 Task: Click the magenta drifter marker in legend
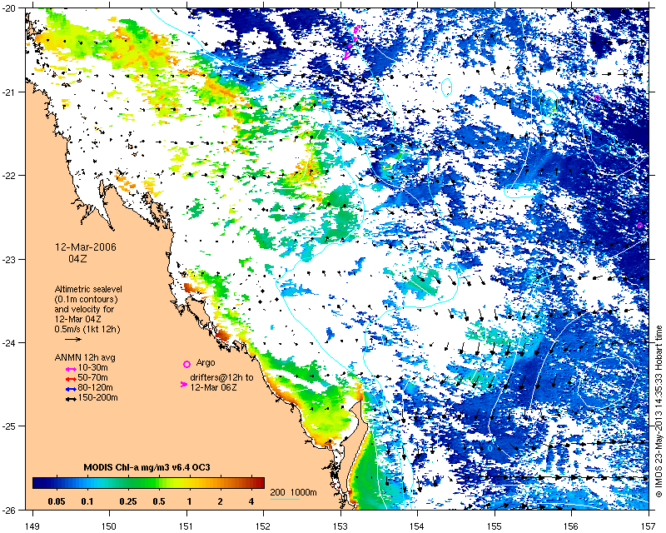tap(183, 384)
